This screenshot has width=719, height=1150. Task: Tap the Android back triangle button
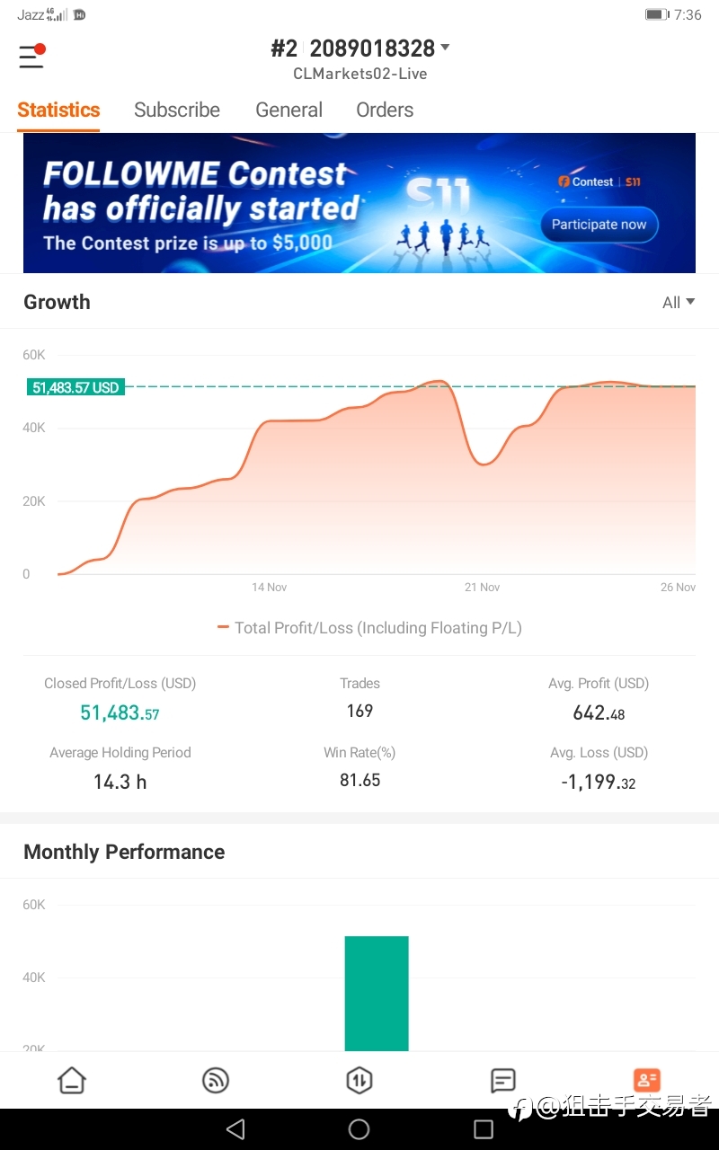point(235,1129)
